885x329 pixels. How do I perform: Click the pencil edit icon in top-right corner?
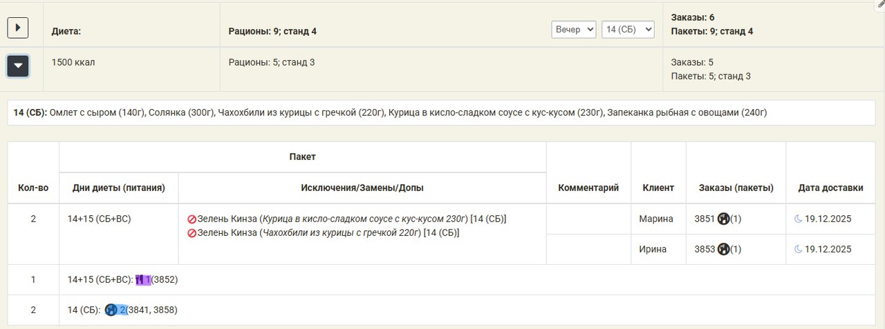[880, 4]
